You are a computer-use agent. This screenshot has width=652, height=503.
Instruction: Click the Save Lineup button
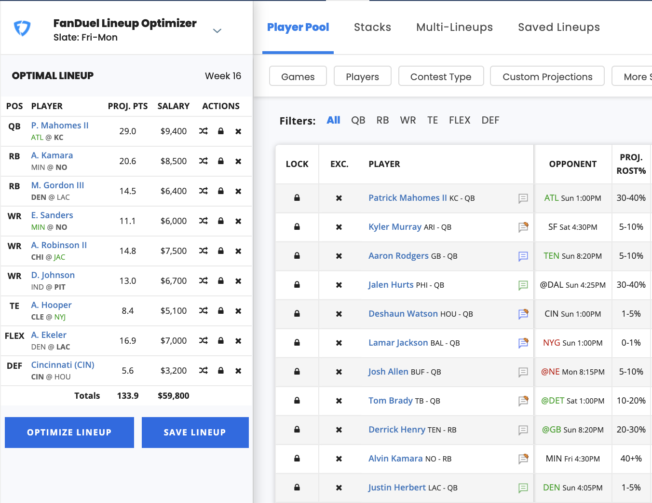coord(195,433)
